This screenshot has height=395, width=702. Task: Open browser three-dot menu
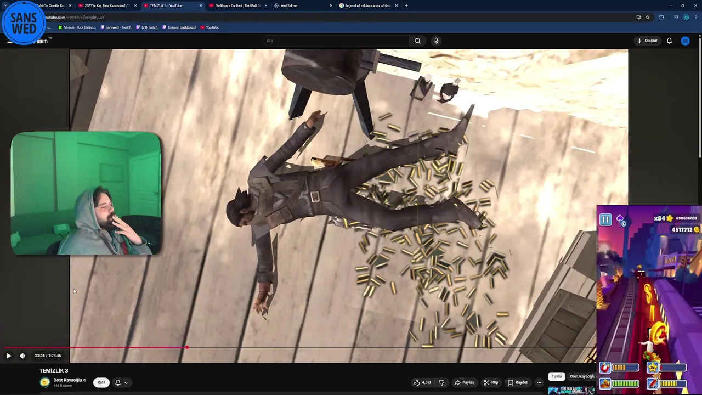(695, 17)
